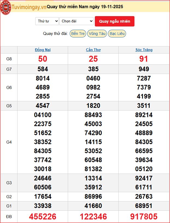
Task: Select Sóc Trăng G7 number 949
Action: [144, 69]
